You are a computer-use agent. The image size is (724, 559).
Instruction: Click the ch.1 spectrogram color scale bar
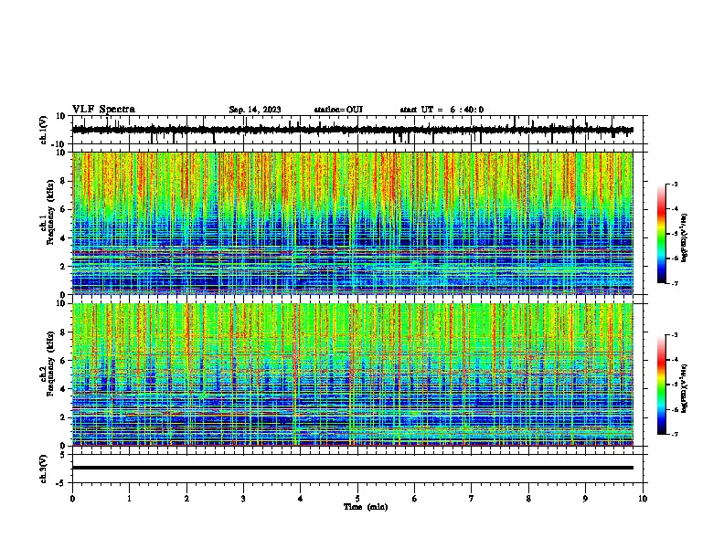[x=661, y=234]
